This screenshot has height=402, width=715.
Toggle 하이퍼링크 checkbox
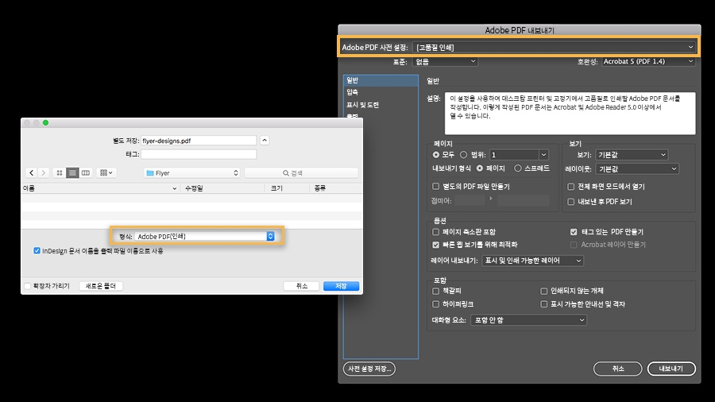click(x=436, y=304)
